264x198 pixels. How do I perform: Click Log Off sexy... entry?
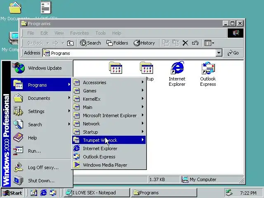click(41, 167)
